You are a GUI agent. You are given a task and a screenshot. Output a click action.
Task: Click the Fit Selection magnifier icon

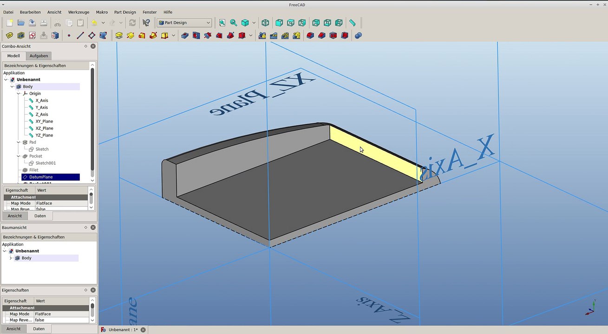(233, 23)
